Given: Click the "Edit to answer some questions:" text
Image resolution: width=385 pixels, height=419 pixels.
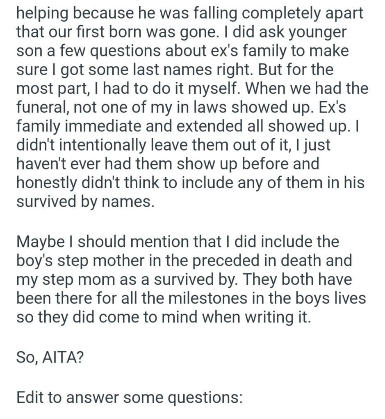Looking at the screenshot, I should [130, 396].
